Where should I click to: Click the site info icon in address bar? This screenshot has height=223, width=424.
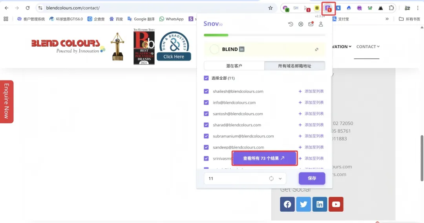point(40,8)
